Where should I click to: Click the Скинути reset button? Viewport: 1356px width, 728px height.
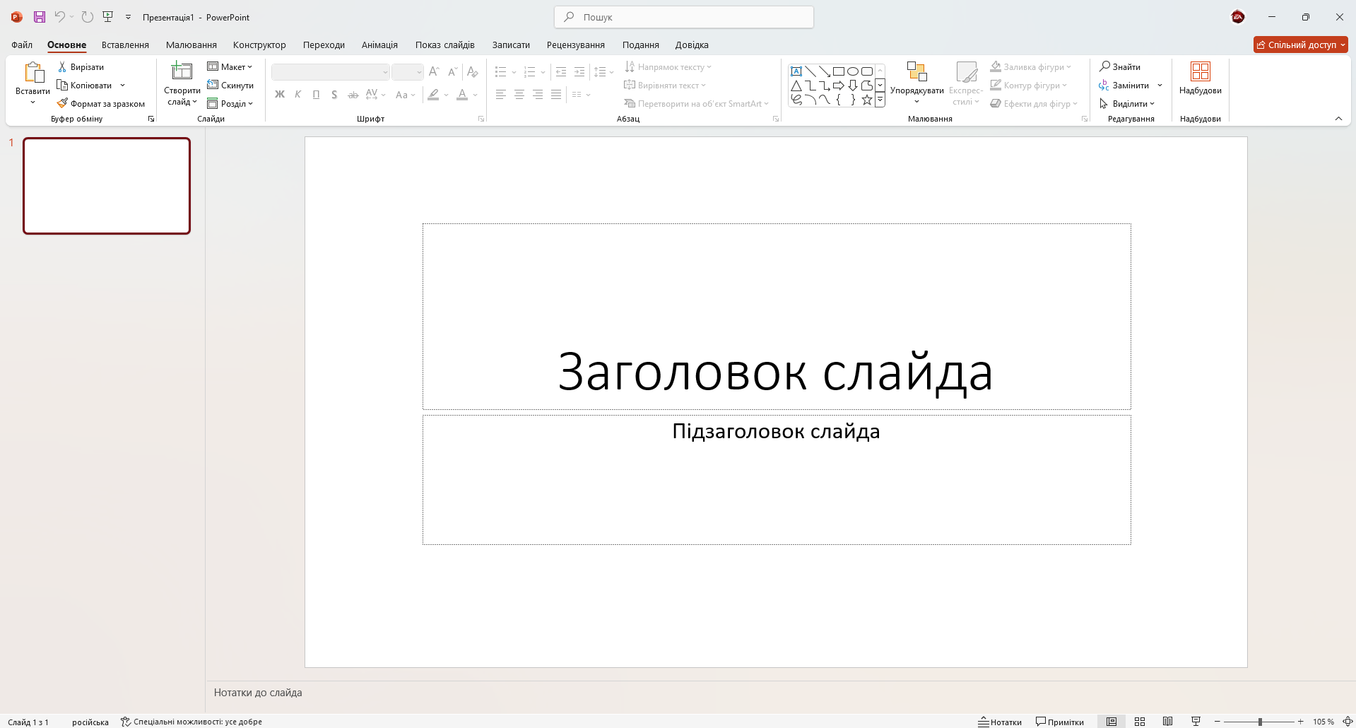[x=230, y=86]
